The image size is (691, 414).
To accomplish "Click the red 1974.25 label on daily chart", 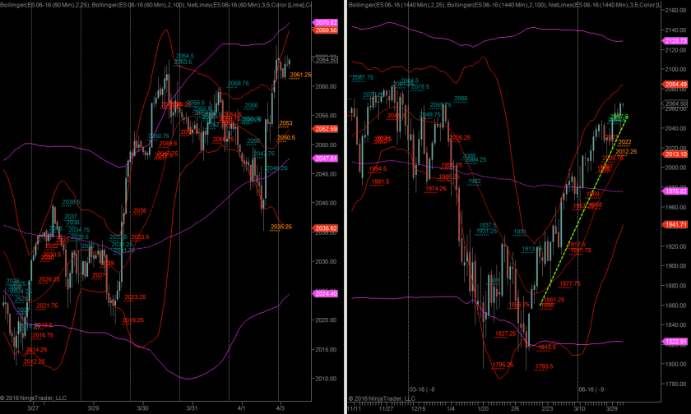I will click(435, 189).
